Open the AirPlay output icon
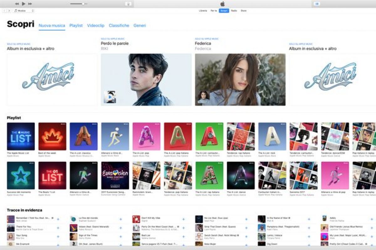Viewport: 376px width, 250px height. click(128, 4)
